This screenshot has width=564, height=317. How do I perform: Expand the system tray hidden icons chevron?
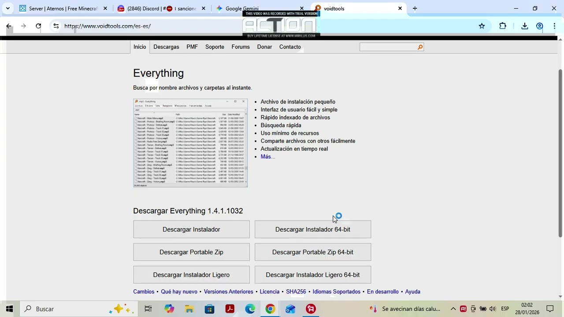tap(453, 309)
